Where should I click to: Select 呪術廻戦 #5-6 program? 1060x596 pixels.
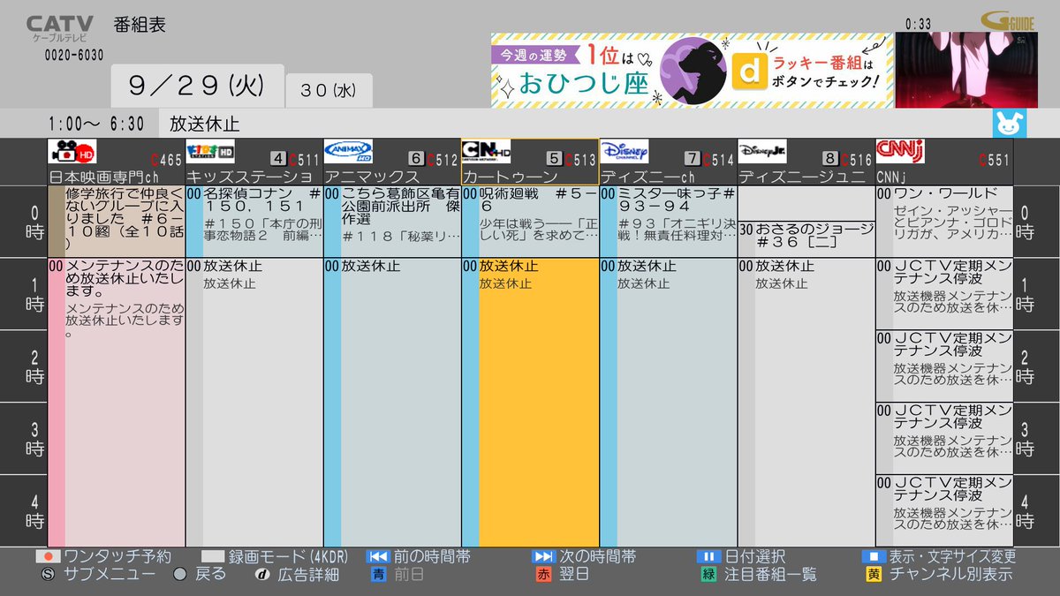(530, 222)
